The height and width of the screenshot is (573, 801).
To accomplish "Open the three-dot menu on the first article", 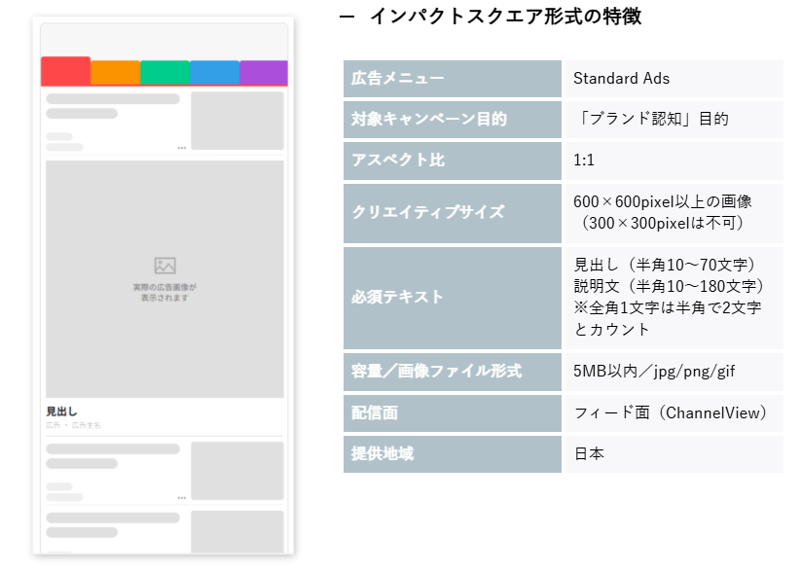I will (182, 148).
